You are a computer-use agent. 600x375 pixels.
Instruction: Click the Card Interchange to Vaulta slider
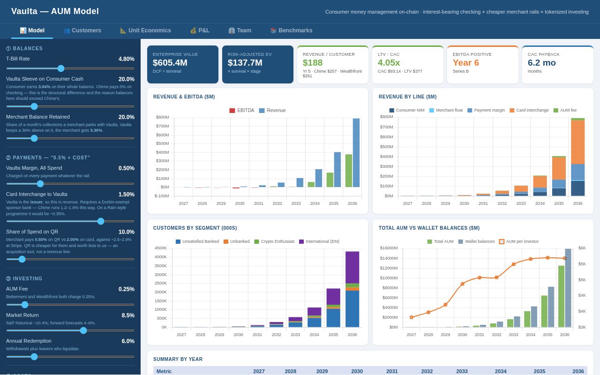70,221
